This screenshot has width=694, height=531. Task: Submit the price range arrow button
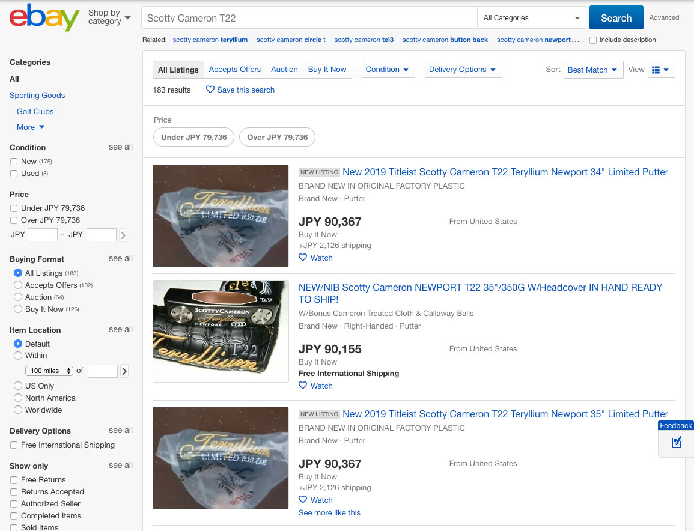[123, 235]
